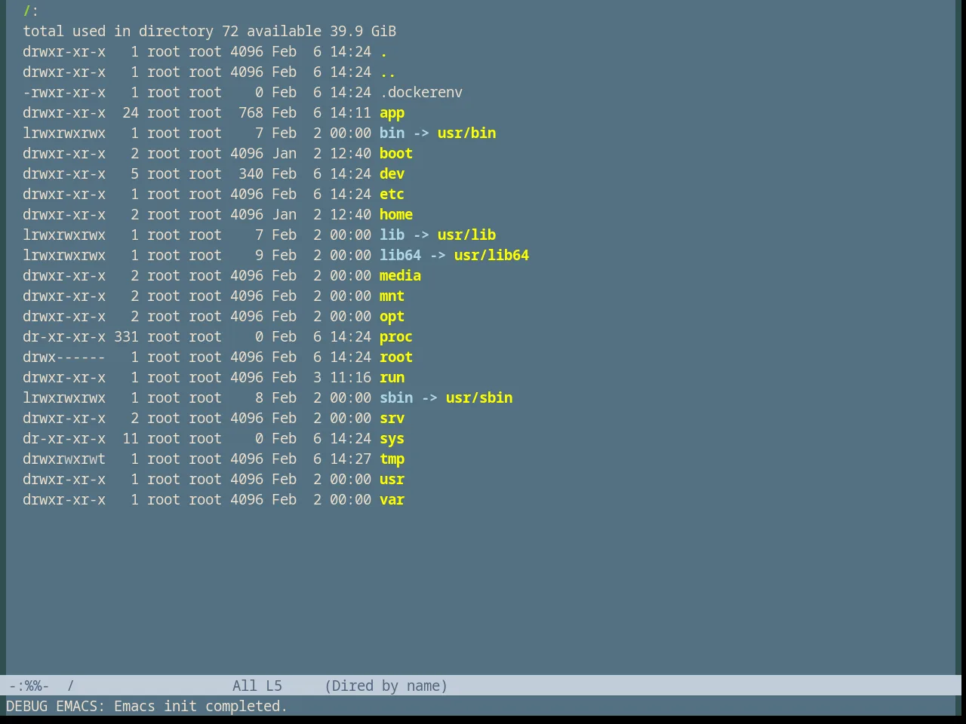Viewport: 966px width, 724px height.
Task: Open the tmp directory
Action: pos(392,459)
